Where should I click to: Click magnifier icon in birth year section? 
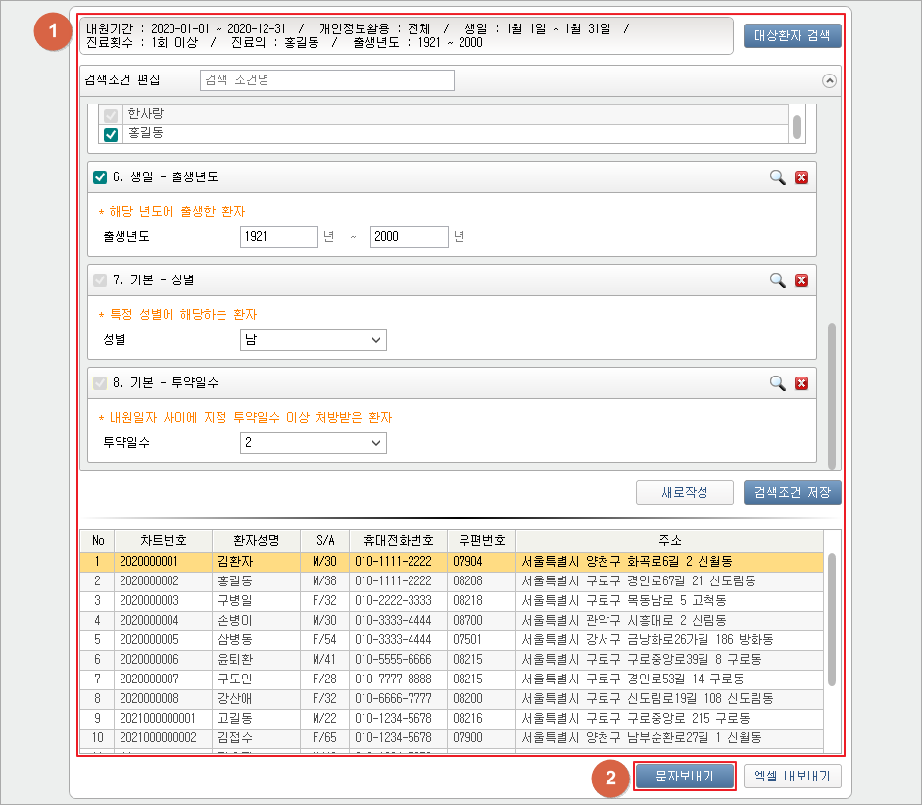pos(777,177)
